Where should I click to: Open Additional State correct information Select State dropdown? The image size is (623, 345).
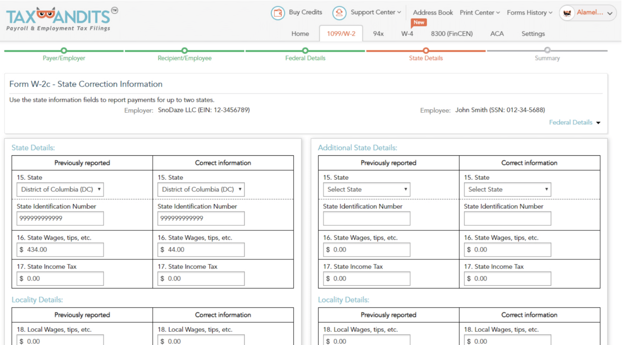pos(507,189)
